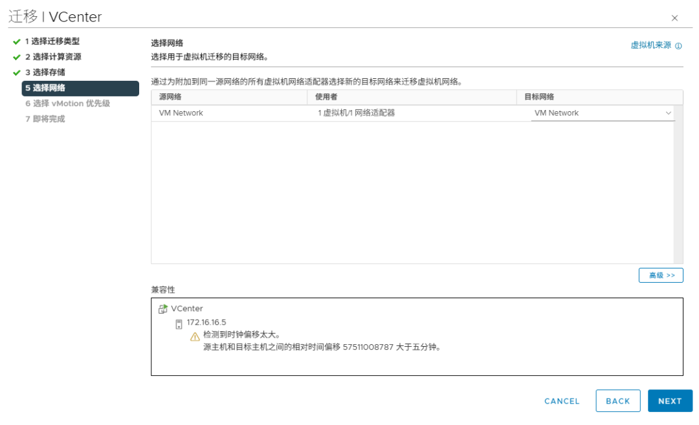The height and width of the screenshot is (425, 699).
Task: Click the VCenter VM icon in compatibility box
Action: point(163,309)
